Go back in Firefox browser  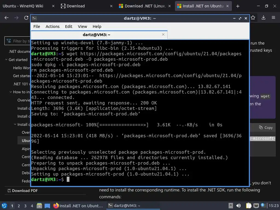pyautogui.click(x=7, y=18)
